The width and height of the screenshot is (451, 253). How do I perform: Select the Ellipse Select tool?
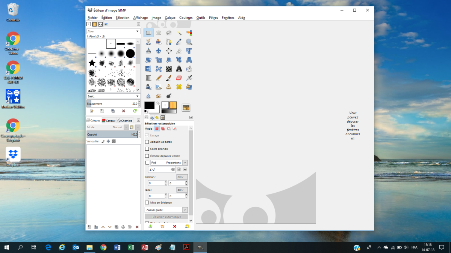click(x=159, y=33)
